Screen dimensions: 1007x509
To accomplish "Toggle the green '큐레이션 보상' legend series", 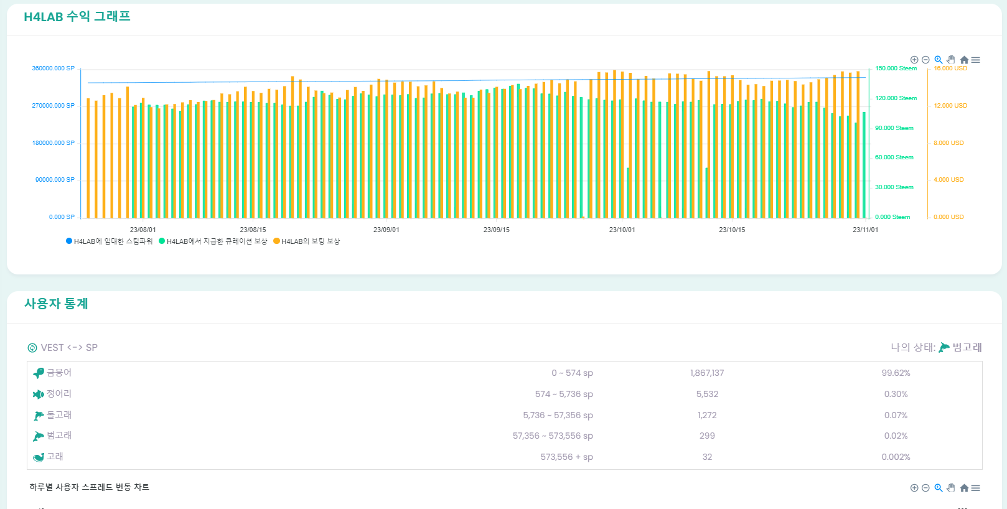I will [213, 241].
